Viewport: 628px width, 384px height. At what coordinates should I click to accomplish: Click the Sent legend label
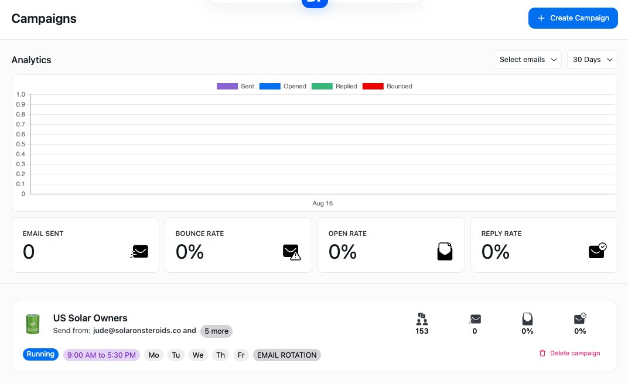pyautogui.click(x=248, y=86)
